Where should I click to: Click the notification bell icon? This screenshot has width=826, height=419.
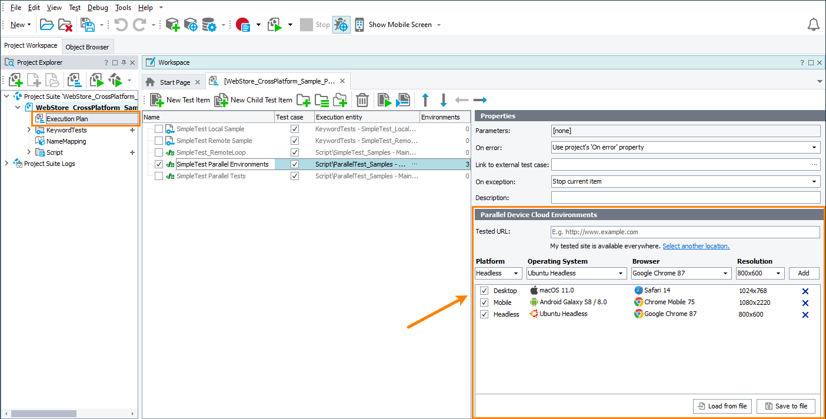814,24
